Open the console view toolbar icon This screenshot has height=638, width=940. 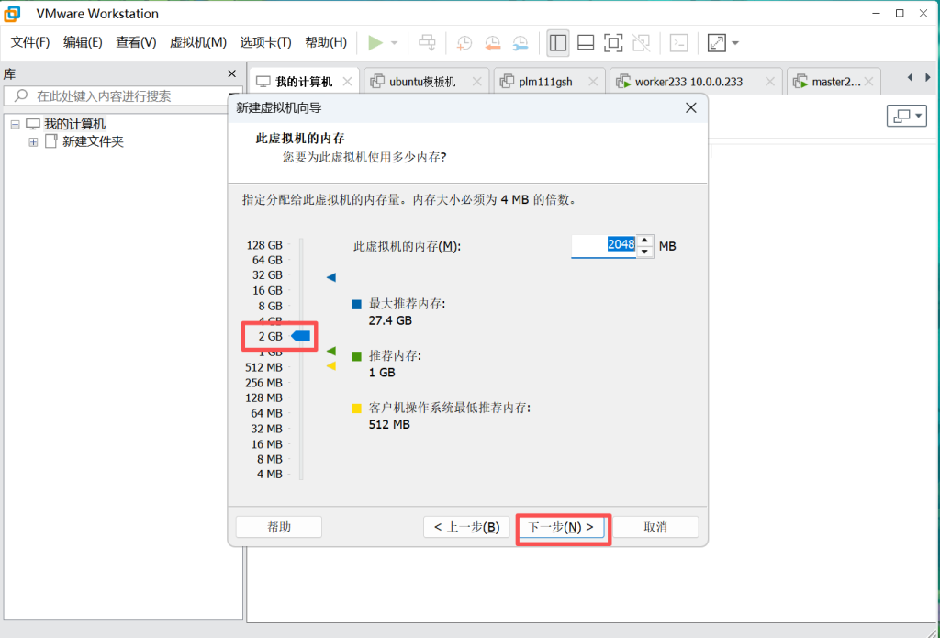(678, 43)
